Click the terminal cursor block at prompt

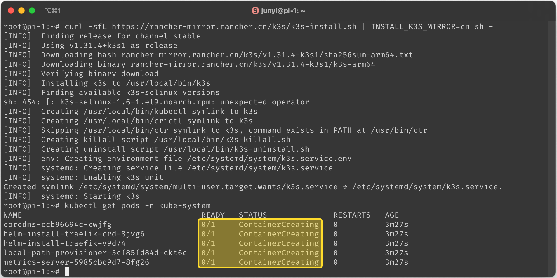pyautogui.click(x=67, y=271)
